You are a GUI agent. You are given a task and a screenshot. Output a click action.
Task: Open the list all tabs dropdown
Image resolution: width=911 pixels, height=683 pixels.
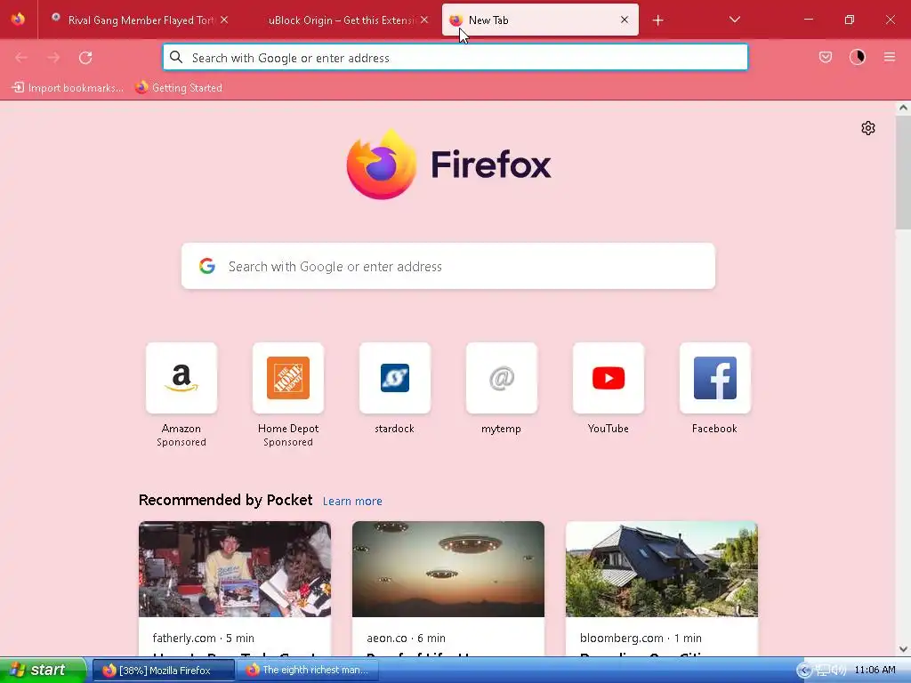pyautogui.click(x=734, y=20)
